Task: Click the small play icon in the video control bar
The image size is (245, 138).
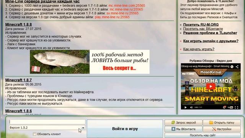Action: tap(185, 107)
